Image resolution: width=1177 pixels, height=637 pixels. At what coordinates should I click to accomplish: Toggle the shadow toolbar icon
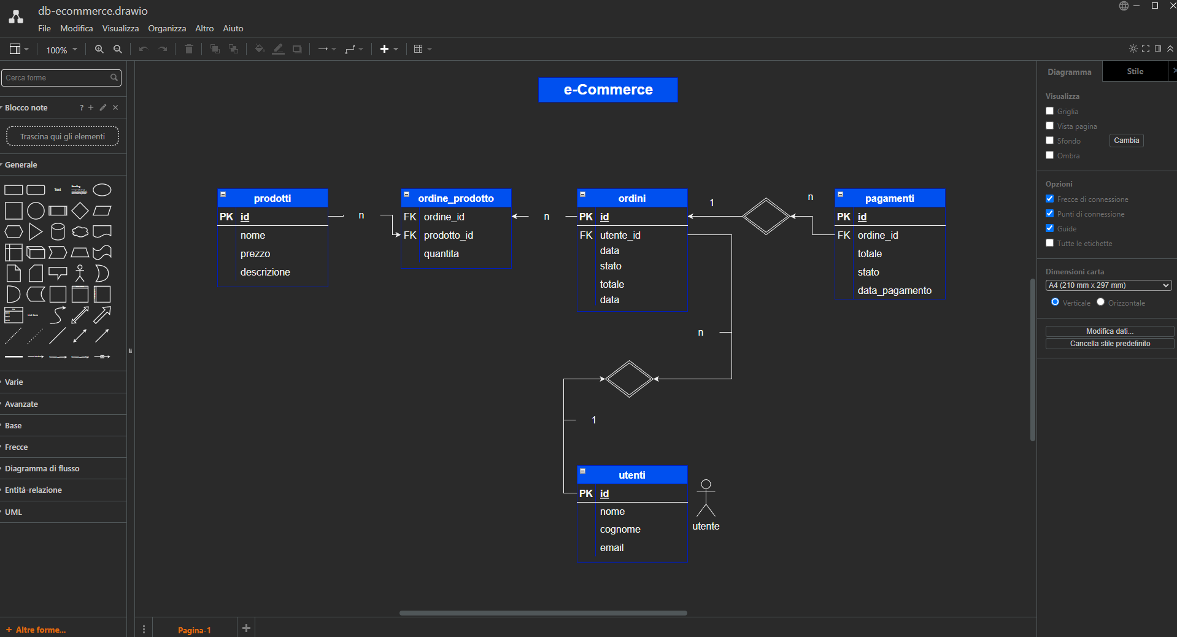[x=297, y=49]
